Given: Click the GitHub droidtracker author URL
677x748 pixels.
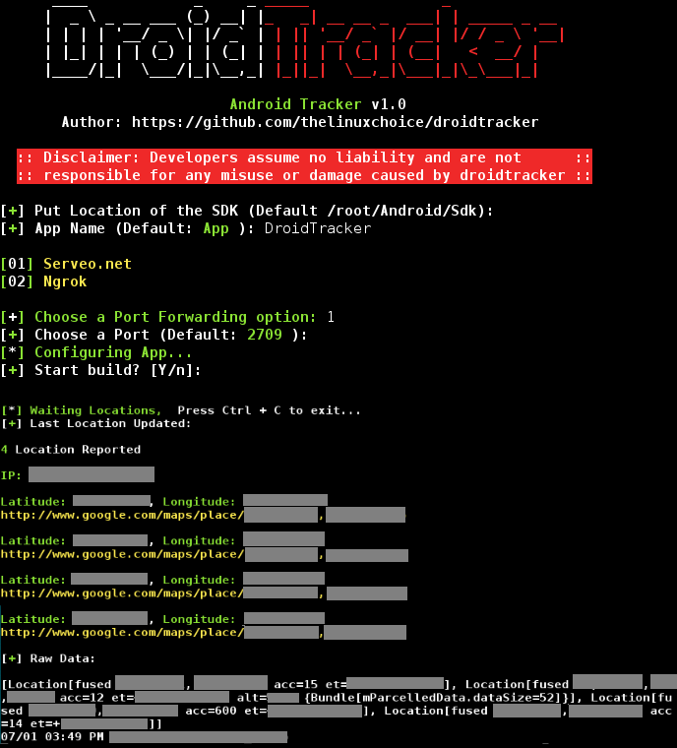Looking at the screenshot, I should (335, 122).
